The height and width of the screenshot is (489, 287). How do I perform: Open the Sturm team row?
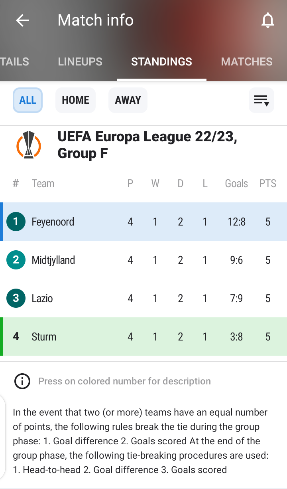(x=143, y=337)
